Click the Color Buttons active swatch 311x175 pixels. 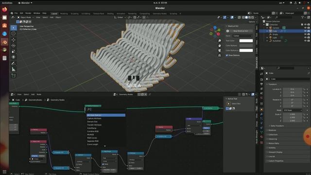click(x=246, y=51)
